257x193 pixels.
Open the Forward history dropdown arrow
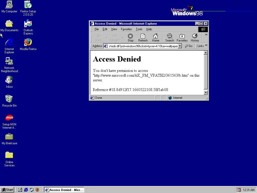(x=122, y=38)
